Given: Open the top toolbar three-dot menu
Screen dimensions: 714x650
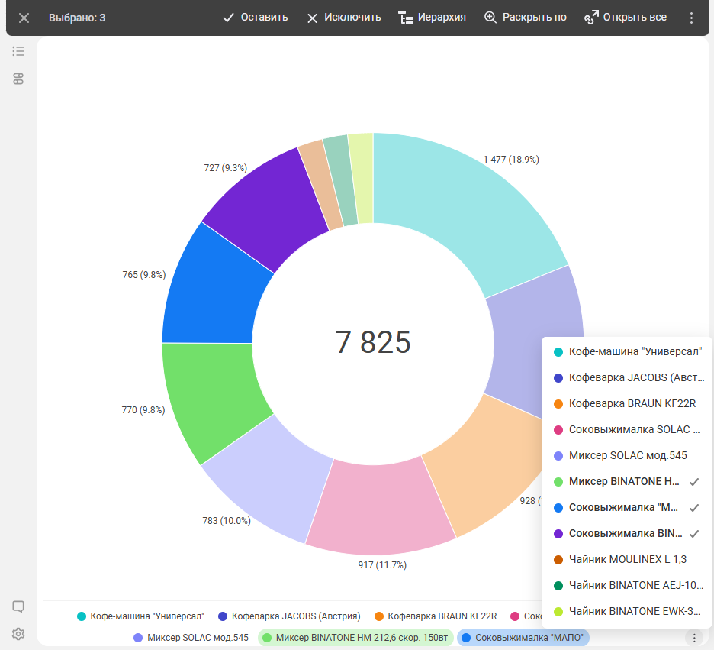Looking at the screenshot, I should click(x=691, y=18).
